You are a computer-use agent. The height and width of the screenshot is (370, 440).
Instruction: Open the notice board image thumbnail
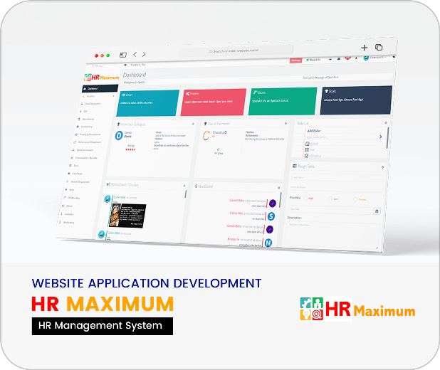pyautogui.click(x=127, y=215)
